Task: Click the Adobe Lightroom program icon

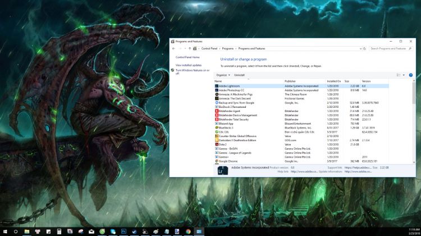Action: point(217,86)
